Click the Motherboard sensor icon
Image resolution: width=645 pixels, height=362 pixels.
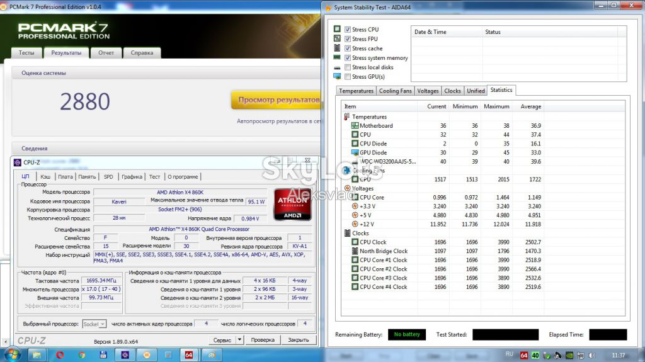pyautogui.click(x=355, y=125)
